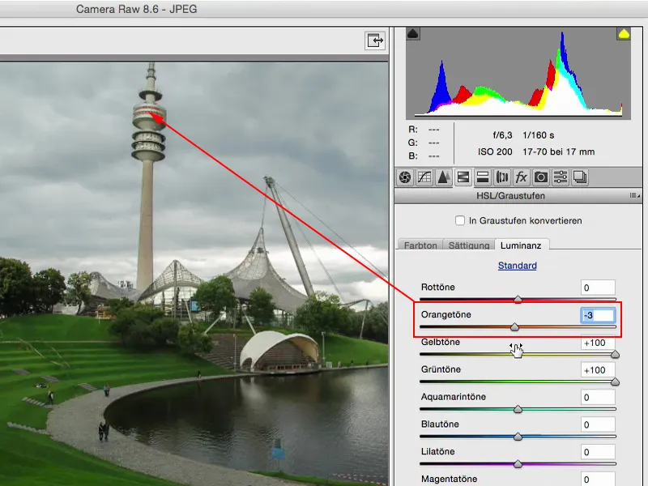Click the Lilatöne label
Image resolution: width=648 pixels, height=486 pixels.
tap(437, 451)
